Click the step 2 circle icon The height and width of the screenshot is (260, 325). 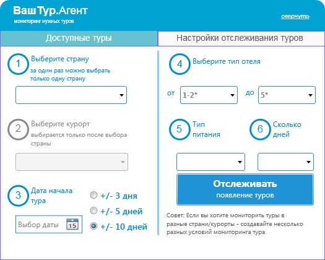pos(18,129)
